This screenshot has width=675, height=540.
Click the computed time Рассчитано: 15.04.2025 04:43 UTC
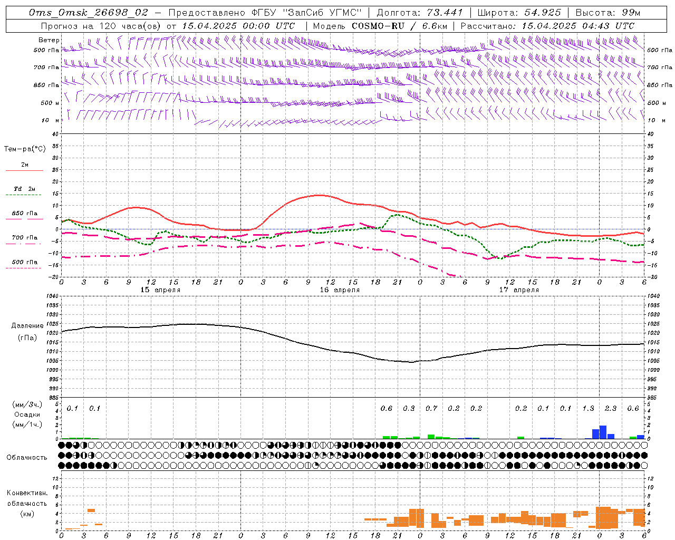(x=547, y=26)
